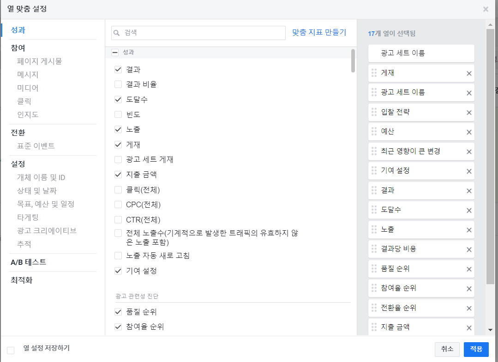The width and height of the screenshot is (498, 362).
Task: Click scroll-up arrow of selected columns panel
Action: tap(490, 25)
